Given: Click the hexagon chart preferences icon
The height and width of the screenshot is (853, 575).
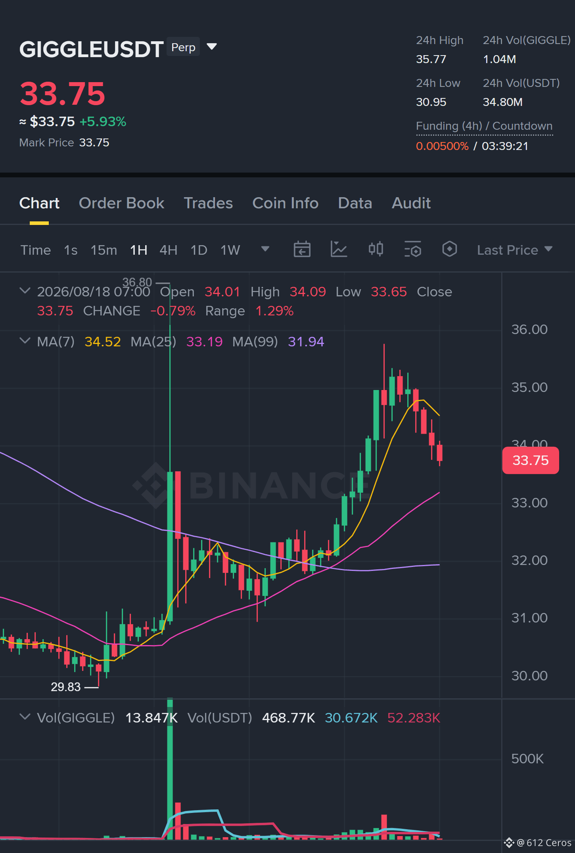Looking at the screenshot, I should pyautogui.click(x=449, y=250).
